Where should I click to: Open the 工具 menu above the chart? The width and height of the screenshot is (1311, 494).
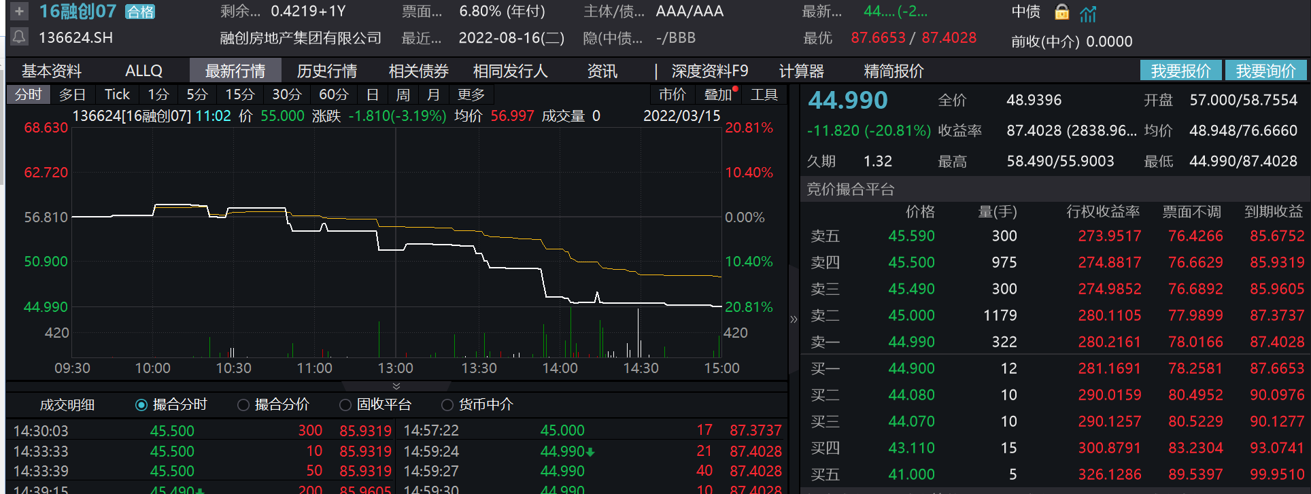pyautogui.click(x=764, y=94)
